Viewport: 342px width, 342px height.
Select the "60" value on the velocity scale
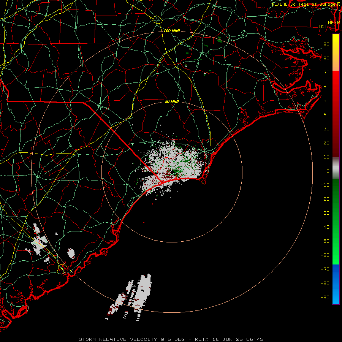coord(326,86)
